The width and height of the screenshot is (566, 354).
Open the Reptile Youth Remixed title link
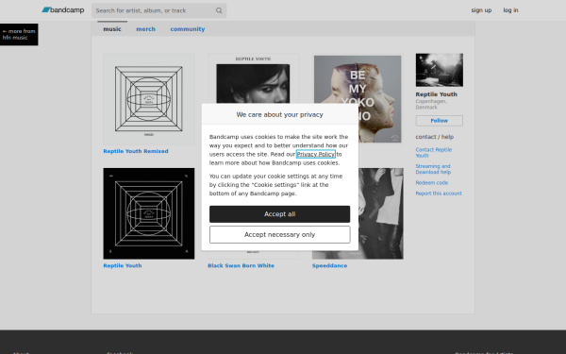click(136, 151)
